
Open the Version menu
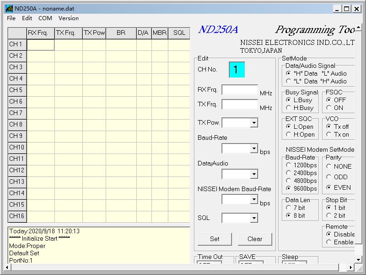point(69,18)
